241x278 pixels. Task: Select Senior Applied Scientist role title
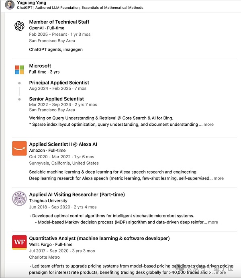coord(56,99)
